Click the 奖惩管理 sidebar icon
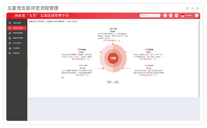Screen dimensions: 207x128 pos(10,48)
